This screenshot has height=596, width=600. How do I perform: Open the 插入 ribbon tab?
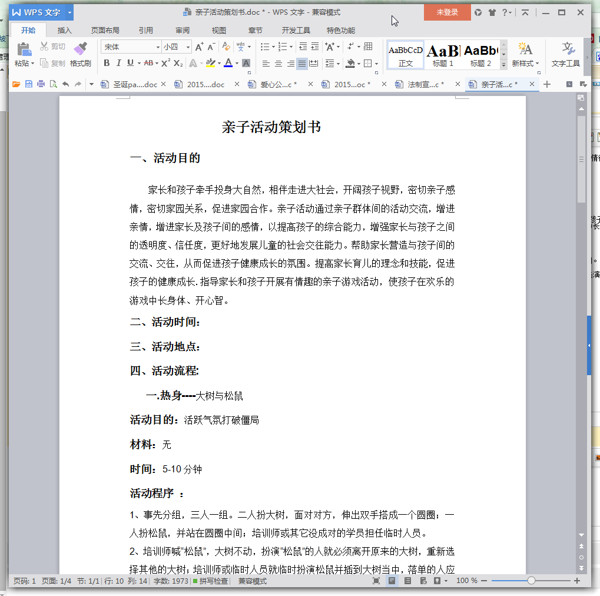(64, 30)
